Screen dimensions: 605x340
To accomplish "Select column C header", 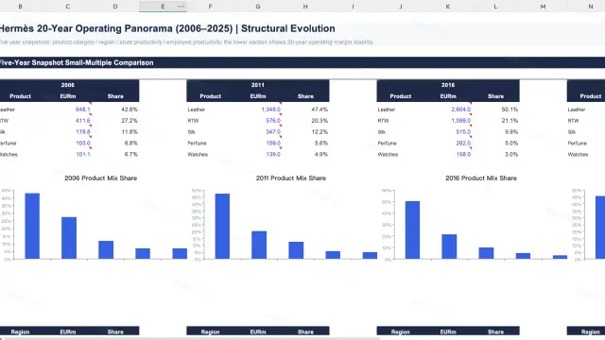I will [x=67, y=7].
